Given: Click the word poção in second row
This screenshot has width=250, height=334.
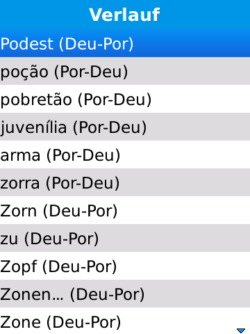Looking at the screenshot, I should click(24, 72).
